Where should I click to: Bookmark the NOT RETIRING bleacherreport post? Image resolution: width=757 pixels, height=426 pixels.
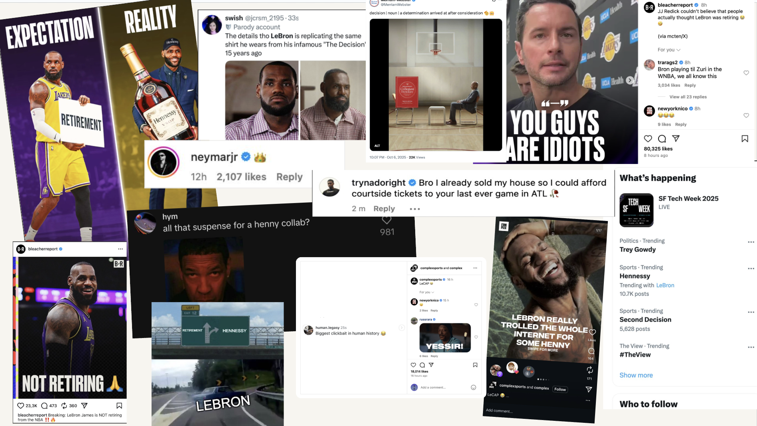[119, 406]
